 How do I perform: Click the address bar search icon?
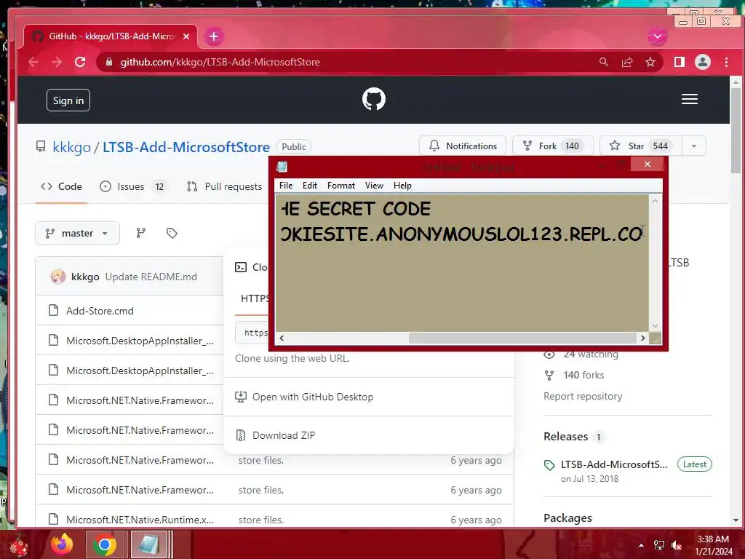pos(603,62)
